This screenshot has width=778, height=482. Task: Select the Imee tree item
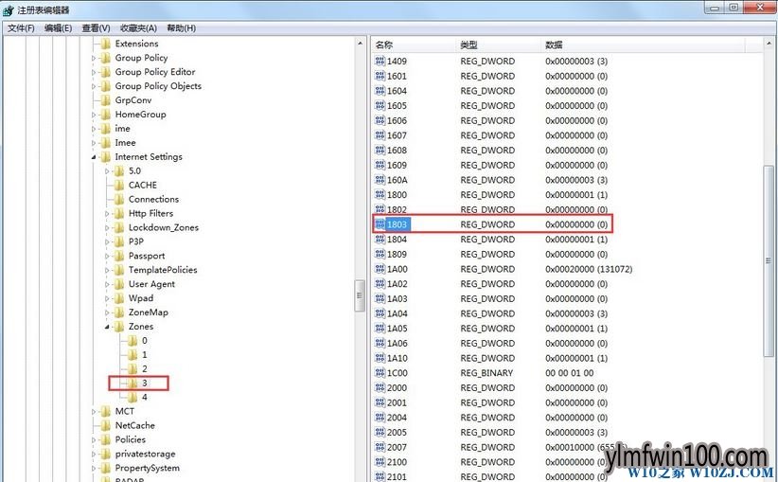[x=125, y=143]
